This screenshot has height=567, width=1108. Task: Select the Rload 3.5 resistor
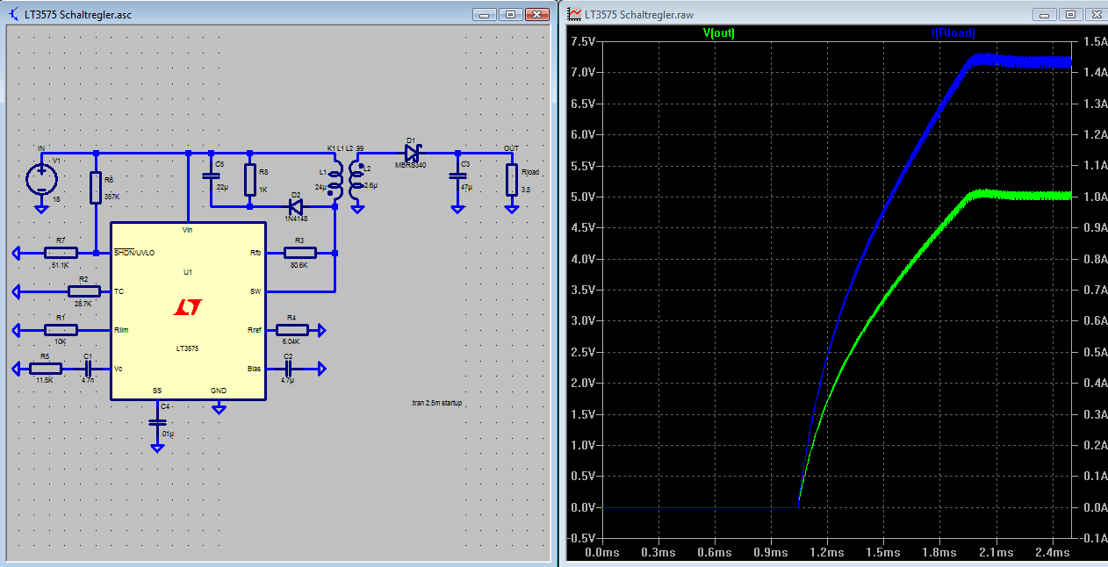point(511,180)
